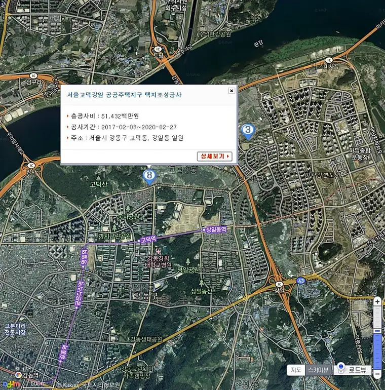
Task: Open the 서울고덕강일 공공주택지구 택지조성공사 title link
Action: point(124,95)
